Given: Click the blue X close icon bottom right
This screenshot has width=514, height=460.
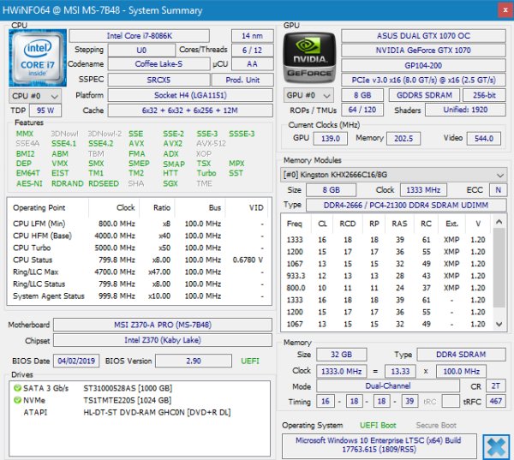Looking at the screenshot, I should pyautogui.click(x=496, y=447).
